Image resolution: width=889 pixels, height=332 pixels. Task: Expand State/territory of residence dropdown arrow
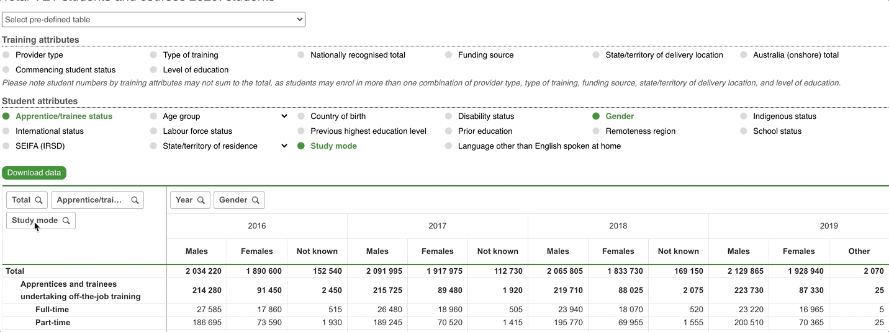click(284, 146)
